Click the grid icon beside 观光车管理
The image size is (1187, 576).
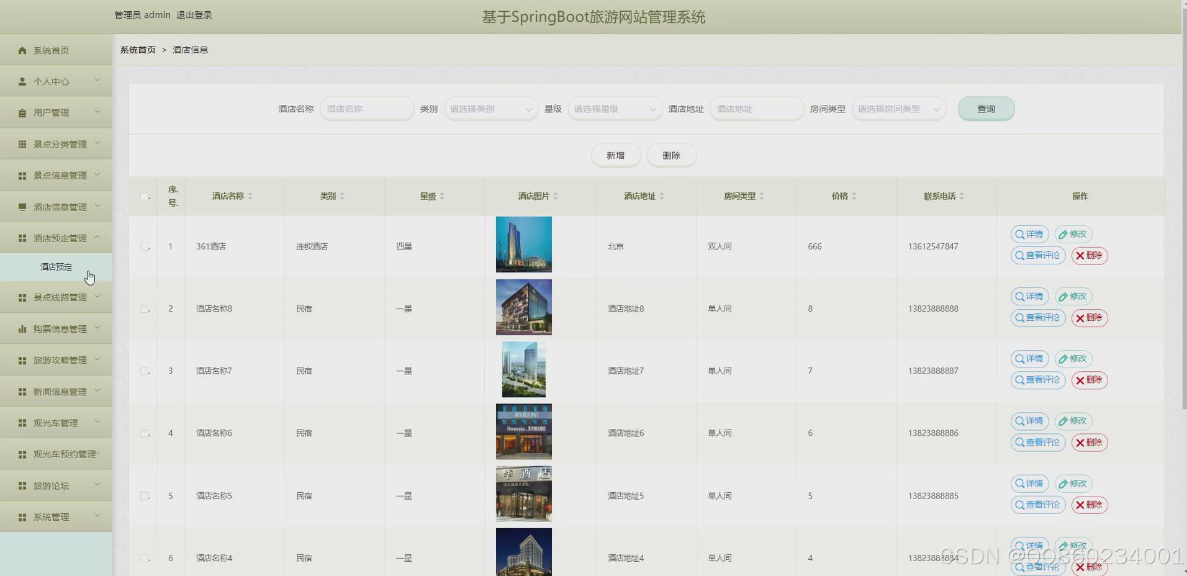[22, 423]
